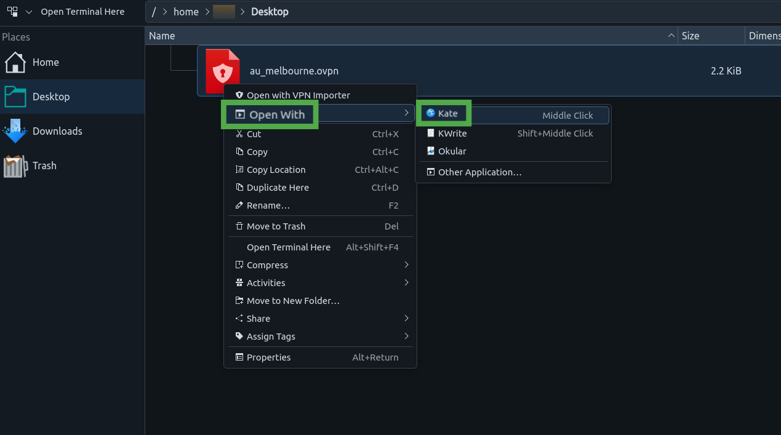
Task: Click the Home folder icon in Places
Action: 15,62
